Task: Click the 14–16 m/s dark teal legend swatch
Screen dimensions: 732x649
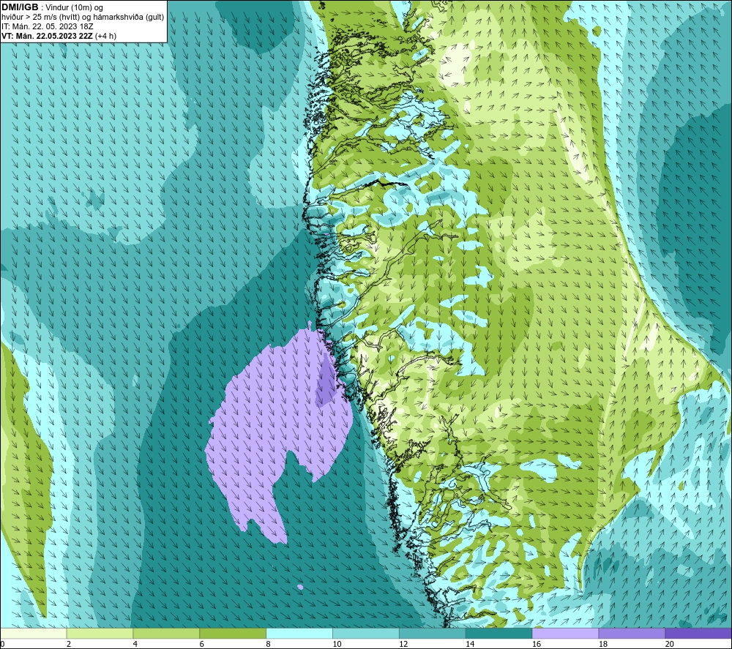Action: pyautogui.click(x=499, y=633)
